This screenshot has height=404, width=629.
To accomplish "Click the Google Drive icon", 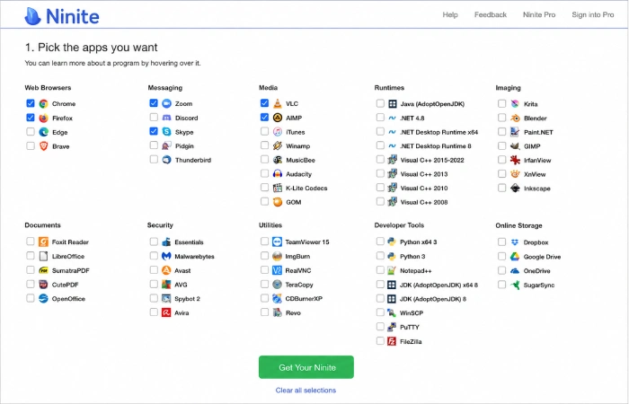I will click(515, 257).
